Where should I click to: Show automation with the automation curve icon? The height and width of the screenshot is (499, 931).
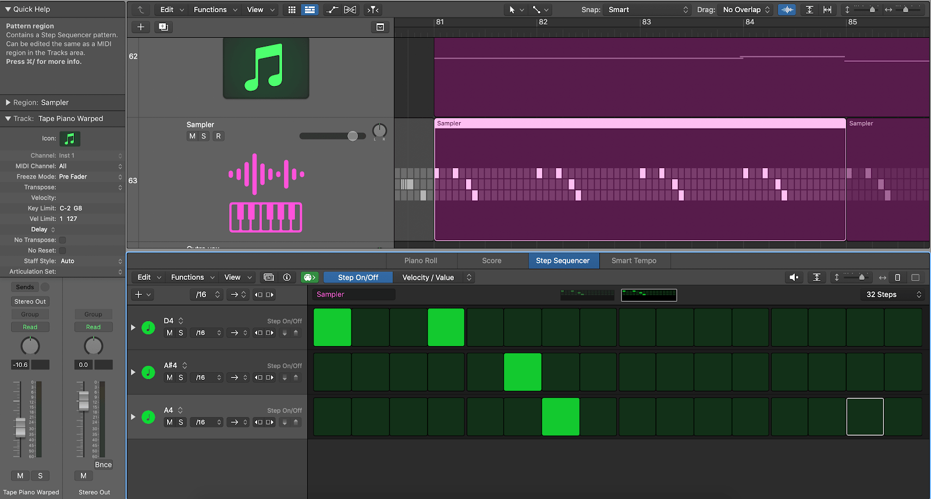[x=331, y=10]
